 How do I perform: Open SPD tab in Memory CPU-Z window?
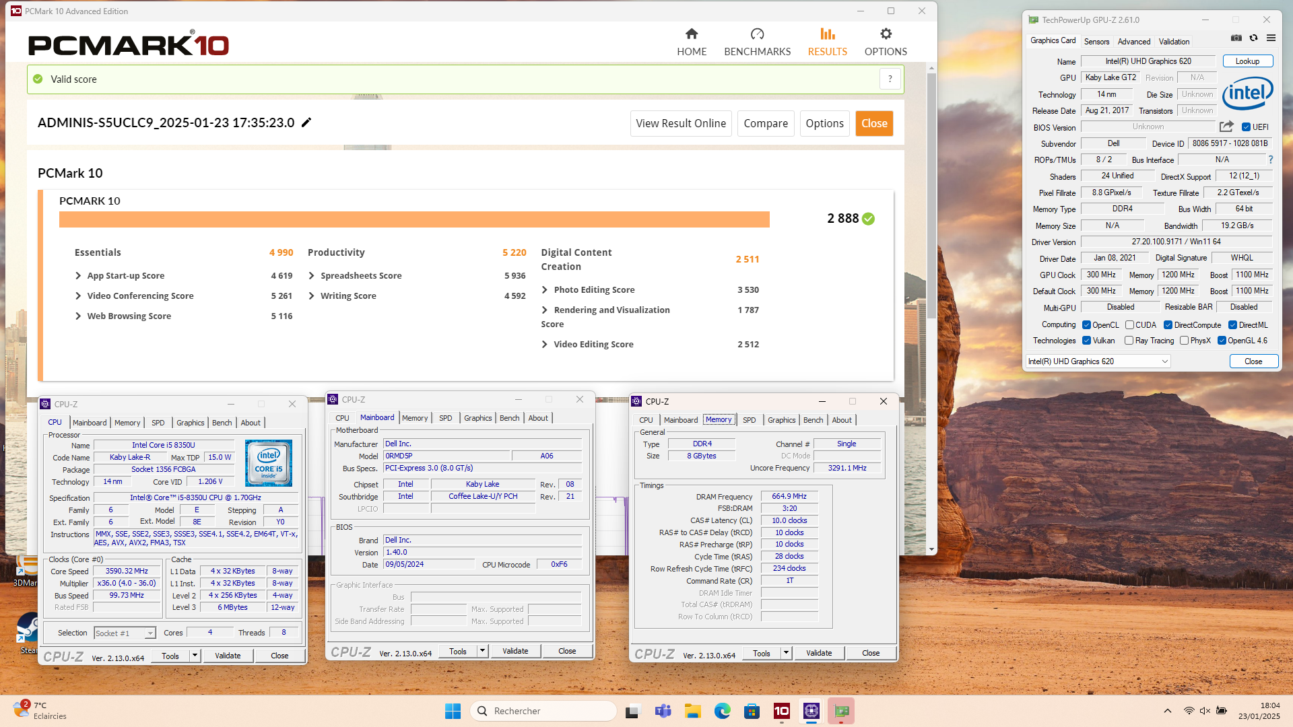tap(749, 420)
